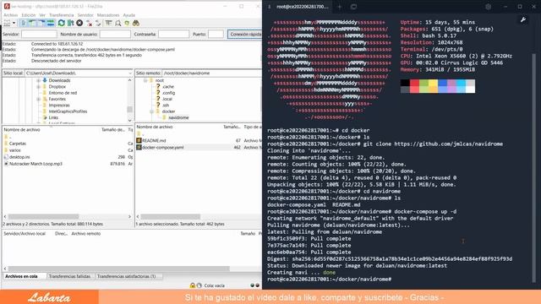The height and width of the screenshot is (304, 541).
Task: Switch to Transferencias fallidas tab
Action: point(69,276)
